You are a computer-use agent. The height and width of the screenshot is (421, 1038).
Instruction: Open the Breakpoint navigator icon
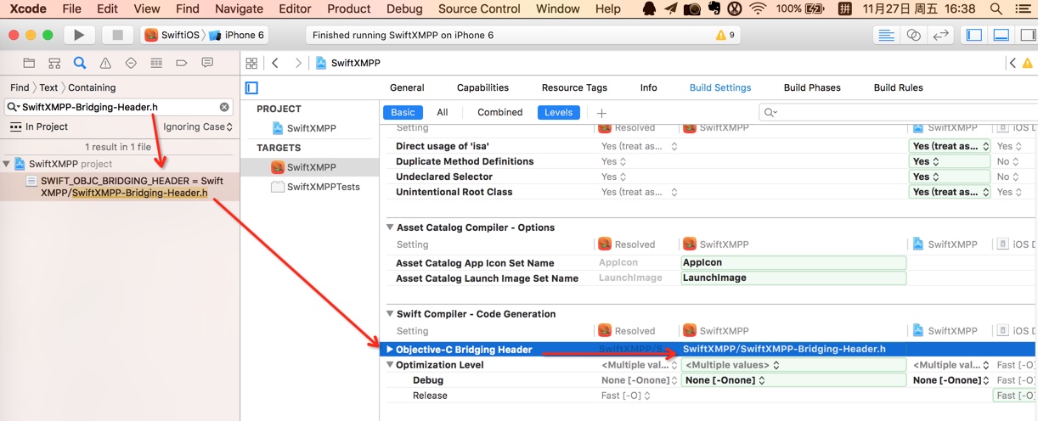pyautogui.click(x=182, y=63)
